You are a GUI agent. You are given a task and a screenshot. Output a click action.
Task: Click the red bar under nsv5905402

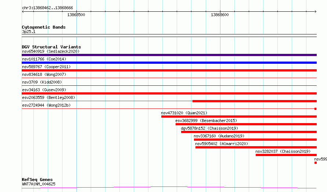click(256, 147)
